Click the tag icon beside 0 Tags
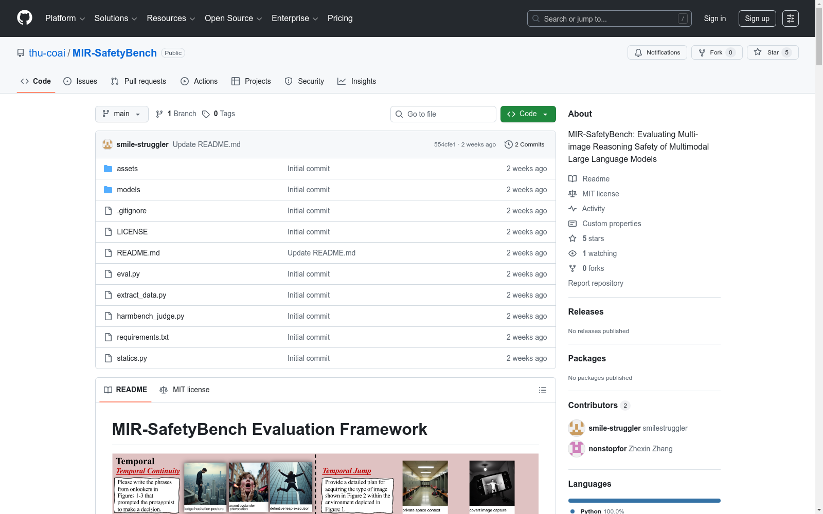This screenshot has width=823, height=514. 206,114
